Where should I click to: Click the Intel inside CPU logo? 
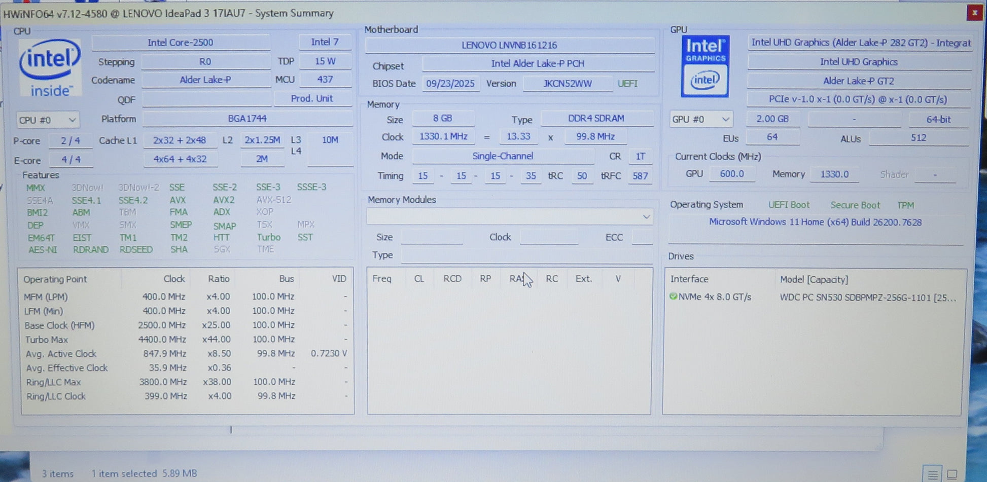(x=50, y=67)
